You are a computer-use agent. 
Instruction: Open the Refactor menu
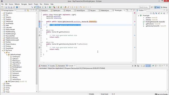[x=17, y=4]
